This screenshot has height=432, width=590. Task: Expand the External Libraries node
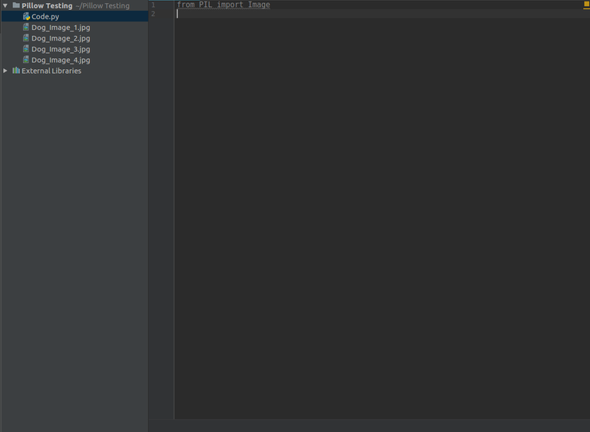point(5,71)
